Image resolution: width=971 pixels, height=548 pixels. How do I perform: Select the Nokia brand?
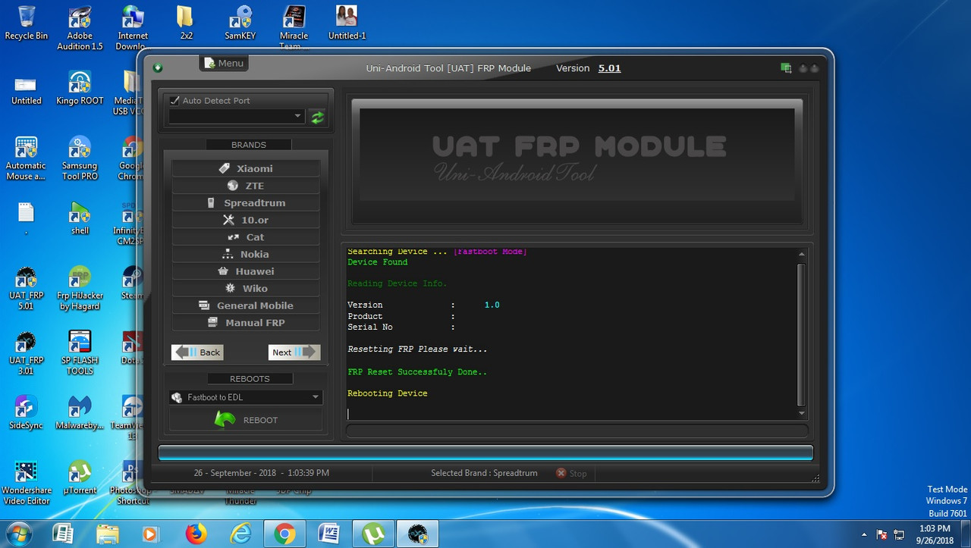pos(246,254)
